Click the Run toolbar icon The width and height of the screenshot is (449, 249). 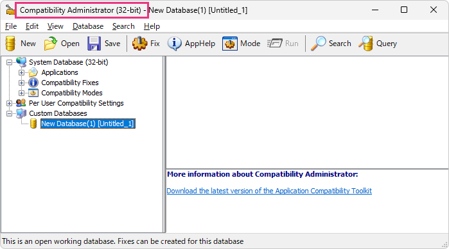[275, 44]
